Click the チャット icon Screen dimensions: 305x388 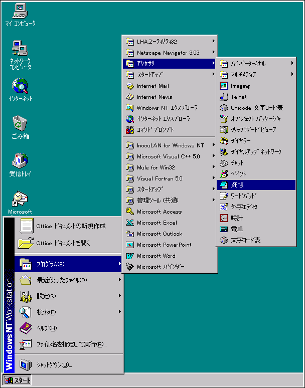click(x=224, y=163)
